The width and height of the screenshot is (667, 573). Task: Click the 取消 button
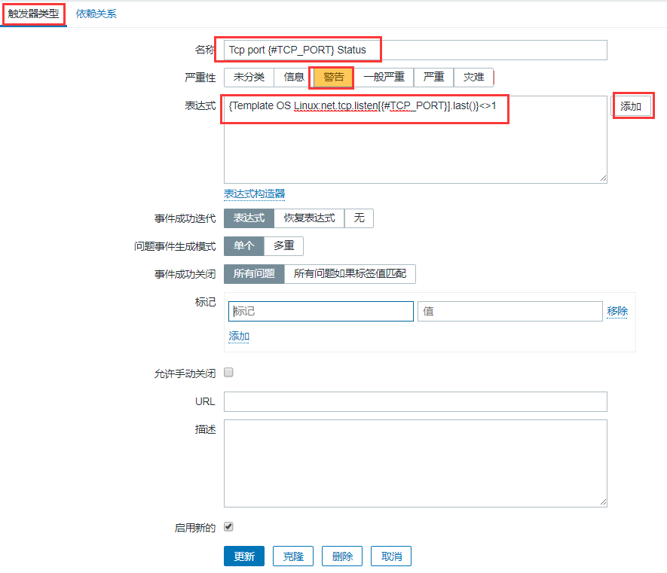(x=391, y=556)
